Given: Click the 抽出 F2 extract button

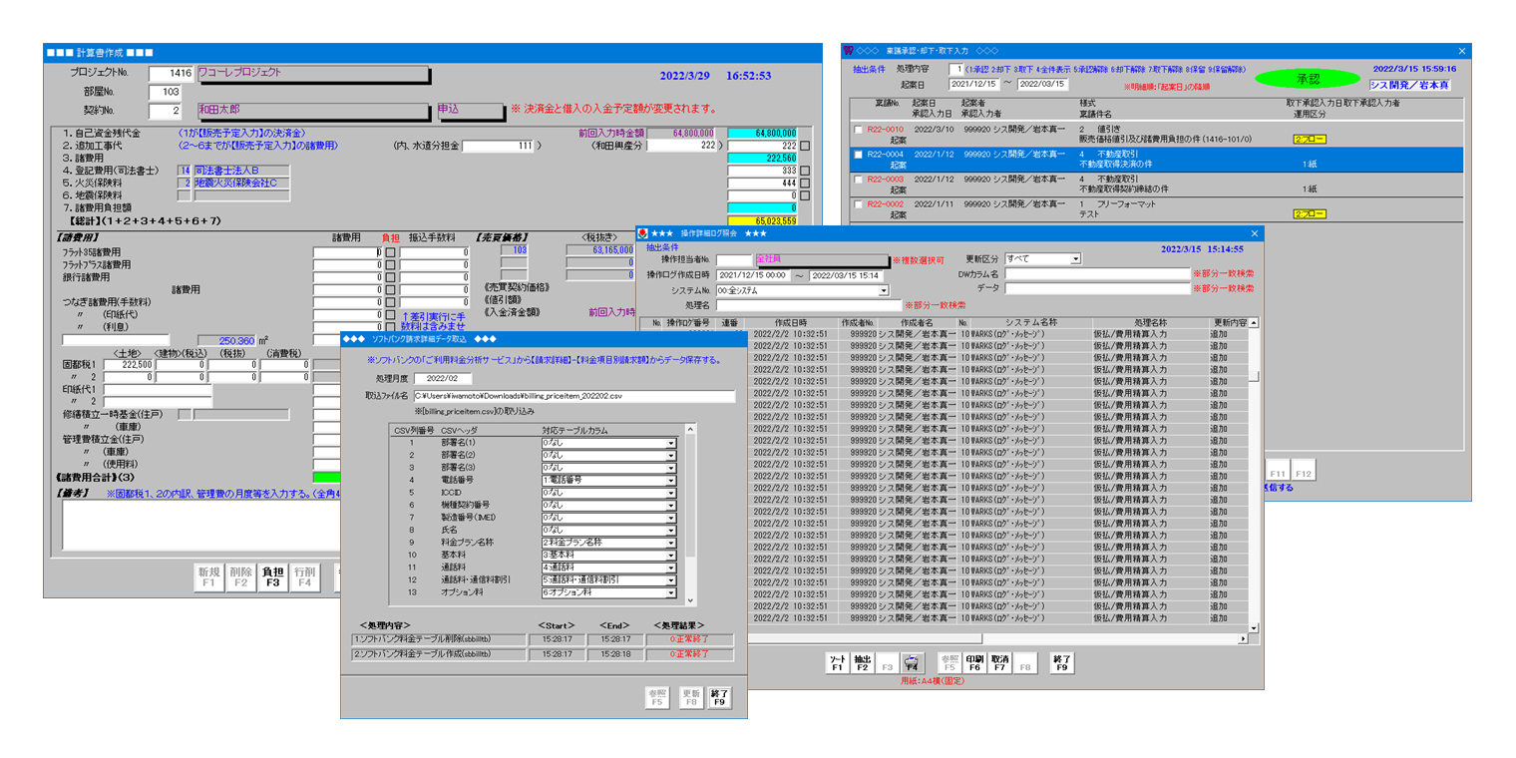Looking at the screenshot, I should (863, 663).
